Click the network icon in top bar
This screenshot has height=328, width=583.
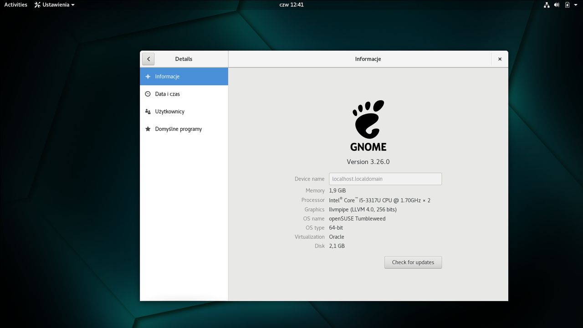[x=547, y=5]
